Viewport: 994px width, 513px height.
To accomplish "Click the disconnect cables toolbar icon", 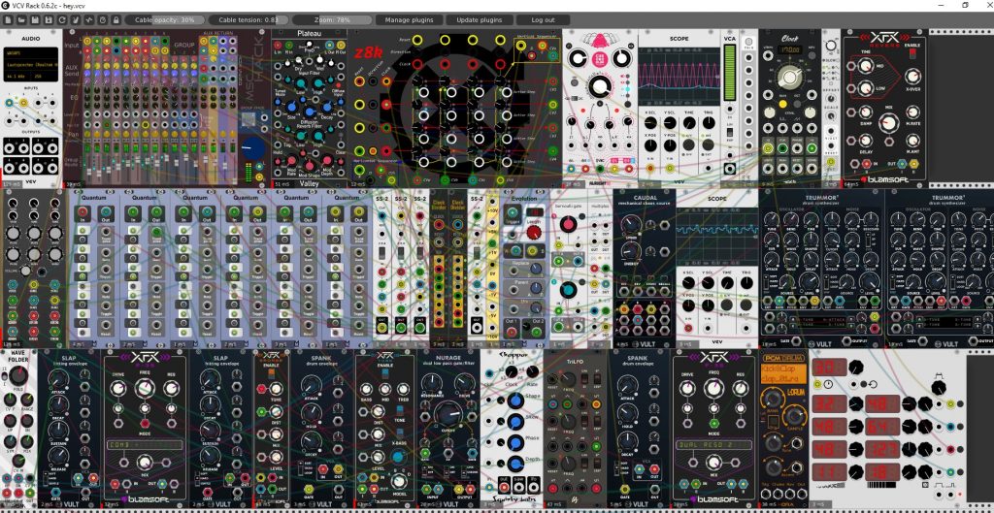I will [76, 19].
